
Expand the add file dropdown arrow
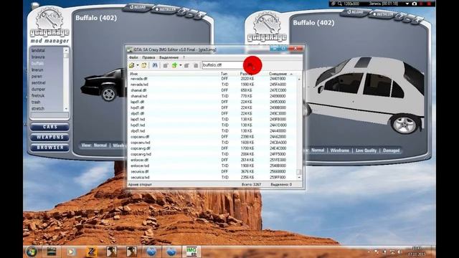(x=180, y=65)
